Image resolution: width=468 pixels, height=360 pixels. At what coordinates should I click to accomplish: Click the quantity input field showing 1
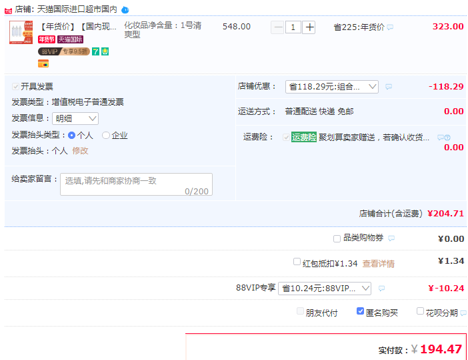[x=293, y=27]
